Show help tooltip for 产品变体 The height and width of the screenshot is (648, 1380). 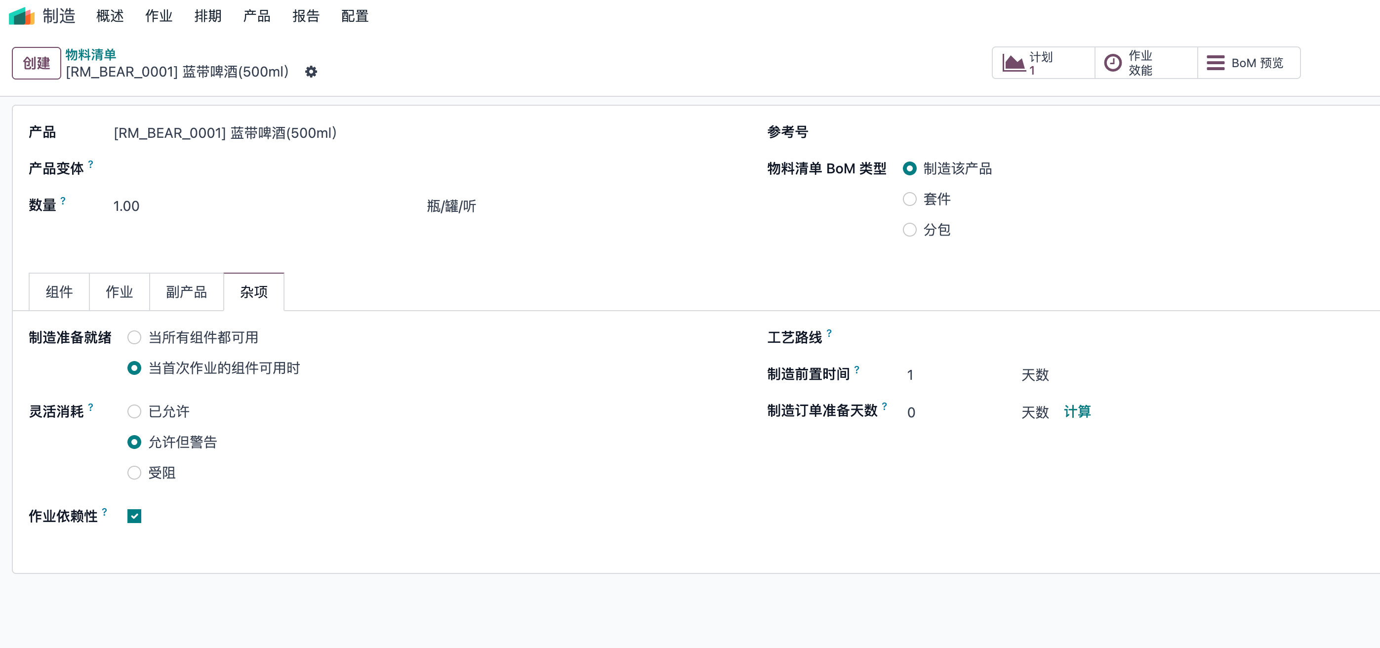tap(90, 164)
